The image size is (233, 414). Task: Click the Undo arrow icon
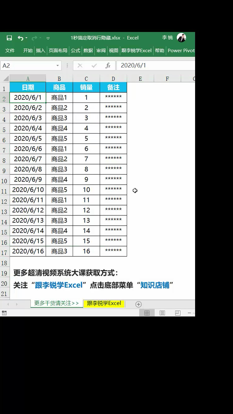coord(21,38)
